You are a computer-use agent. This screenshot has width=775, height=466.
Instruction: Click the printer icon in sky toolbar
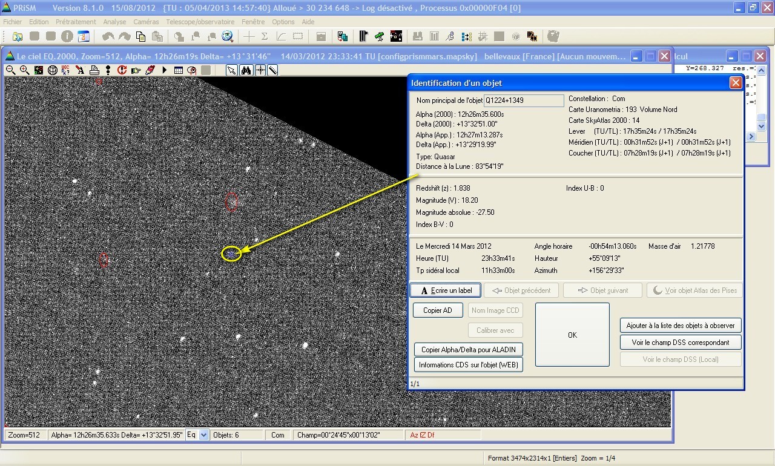(x=94, y=70)
